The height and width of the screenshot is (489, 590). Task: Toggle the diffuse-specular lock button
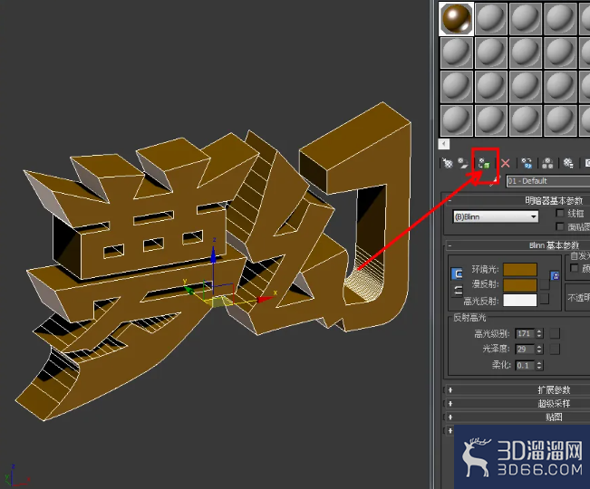click(457, 291)
